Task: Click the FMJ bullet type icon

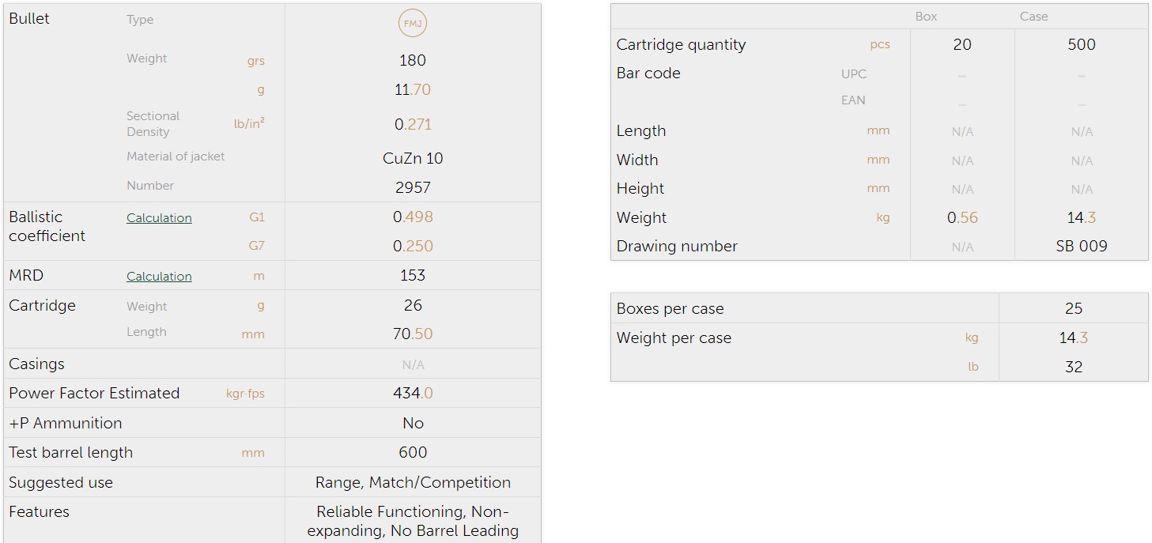Action: 413,24
